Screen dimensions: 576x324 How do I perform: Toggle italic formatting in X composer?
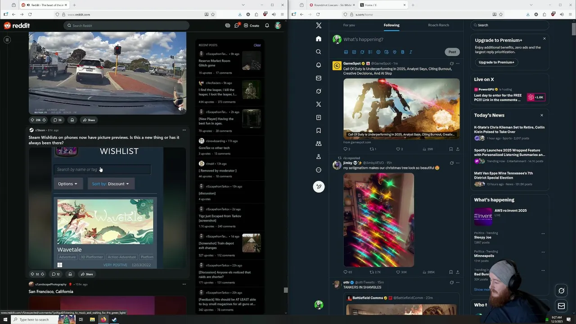(411, 52)
